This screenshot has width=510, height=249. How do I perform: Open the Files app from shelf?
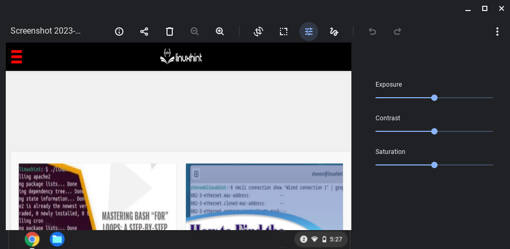pyautogui.click(x=57, y=240)
